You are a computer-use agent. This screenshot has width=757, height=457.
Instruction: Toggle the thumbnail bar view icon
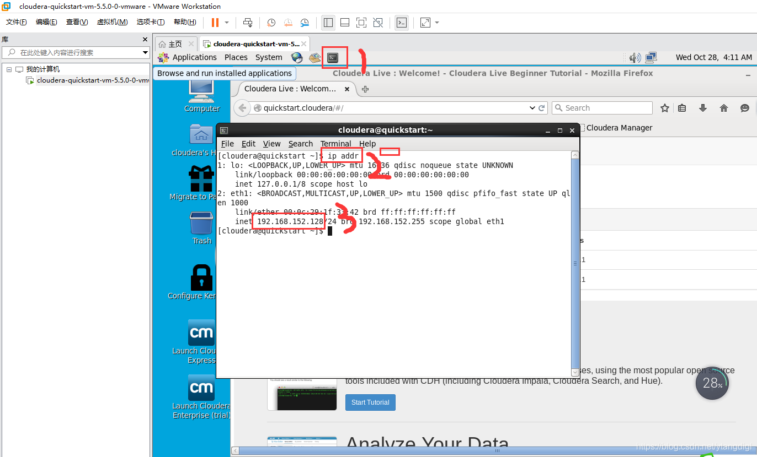(345, 23)
